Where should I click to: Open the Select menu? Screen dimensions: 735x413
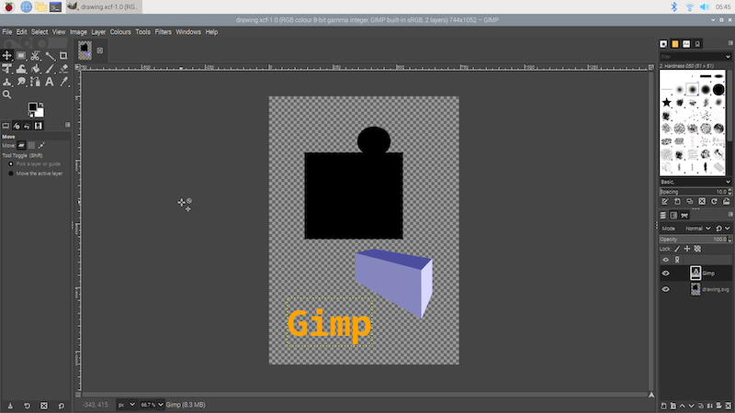[x=40, y=32]
